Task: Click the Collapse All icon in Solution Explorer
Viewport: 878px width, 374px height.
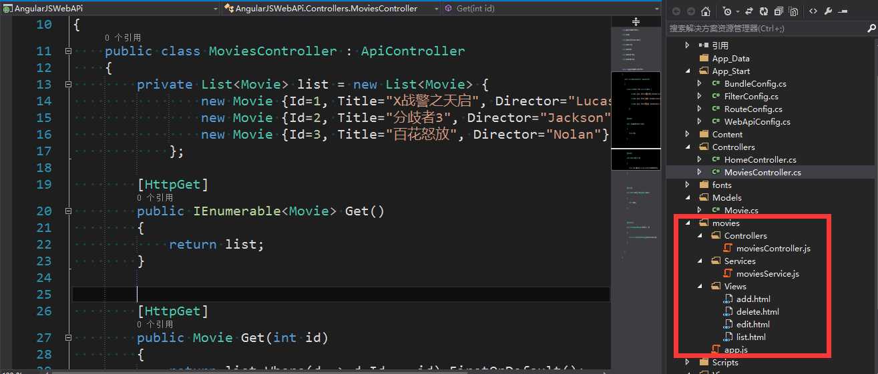Action: click(x=779, y=11)
